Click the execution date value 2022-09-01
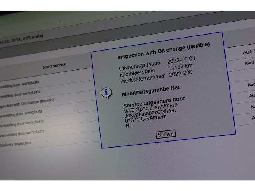The height and width of the screenshot is (191, 255). (x=181, y=60)
